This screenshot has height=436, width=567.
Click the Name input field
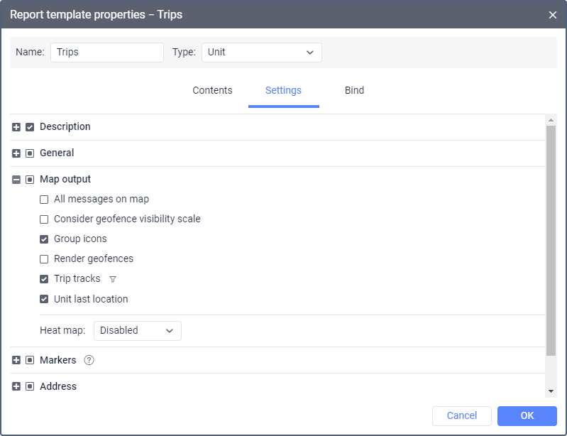[x=106, y=53]
